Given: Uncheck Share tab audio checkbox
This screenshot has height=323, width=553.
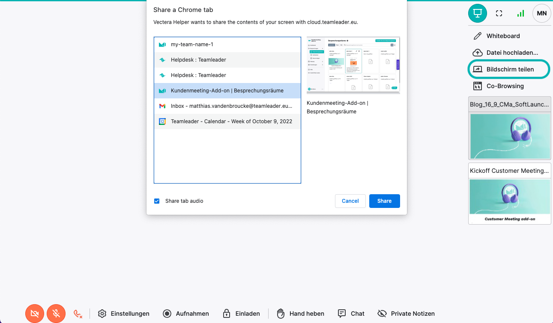Looking at the screenshot, I should (157, 201).
